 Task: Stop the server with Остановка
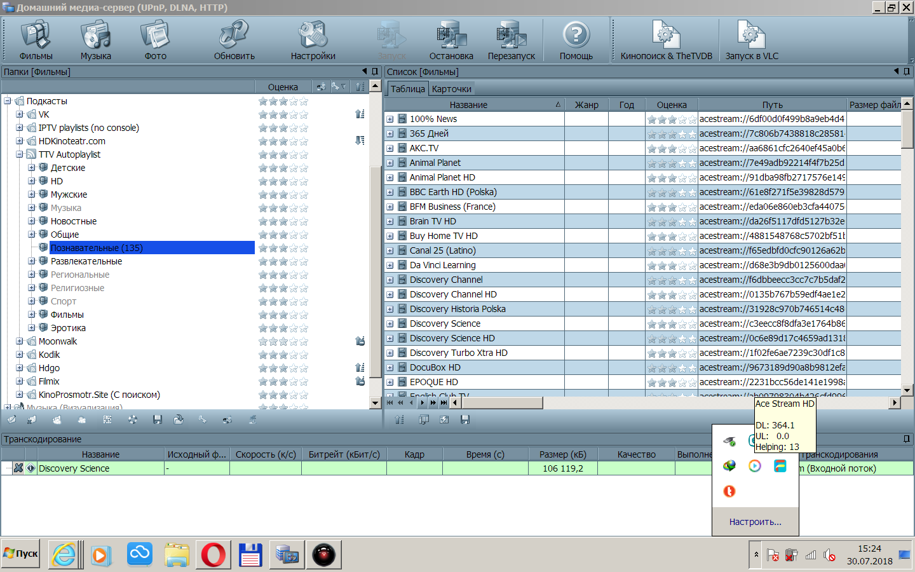[451, 39]
